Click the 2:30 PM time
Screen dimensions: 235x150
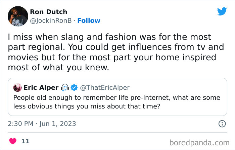click(x=20, y=124)
